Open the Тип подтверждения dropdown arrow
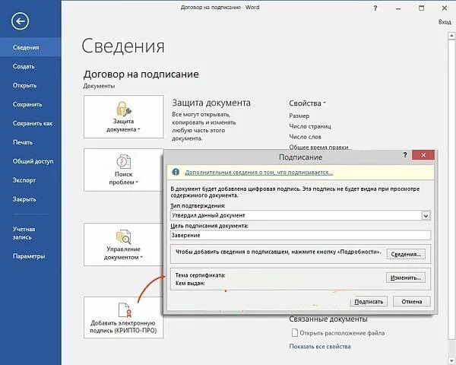The height and width of the screenshot is (365, 456). point(426,216)
